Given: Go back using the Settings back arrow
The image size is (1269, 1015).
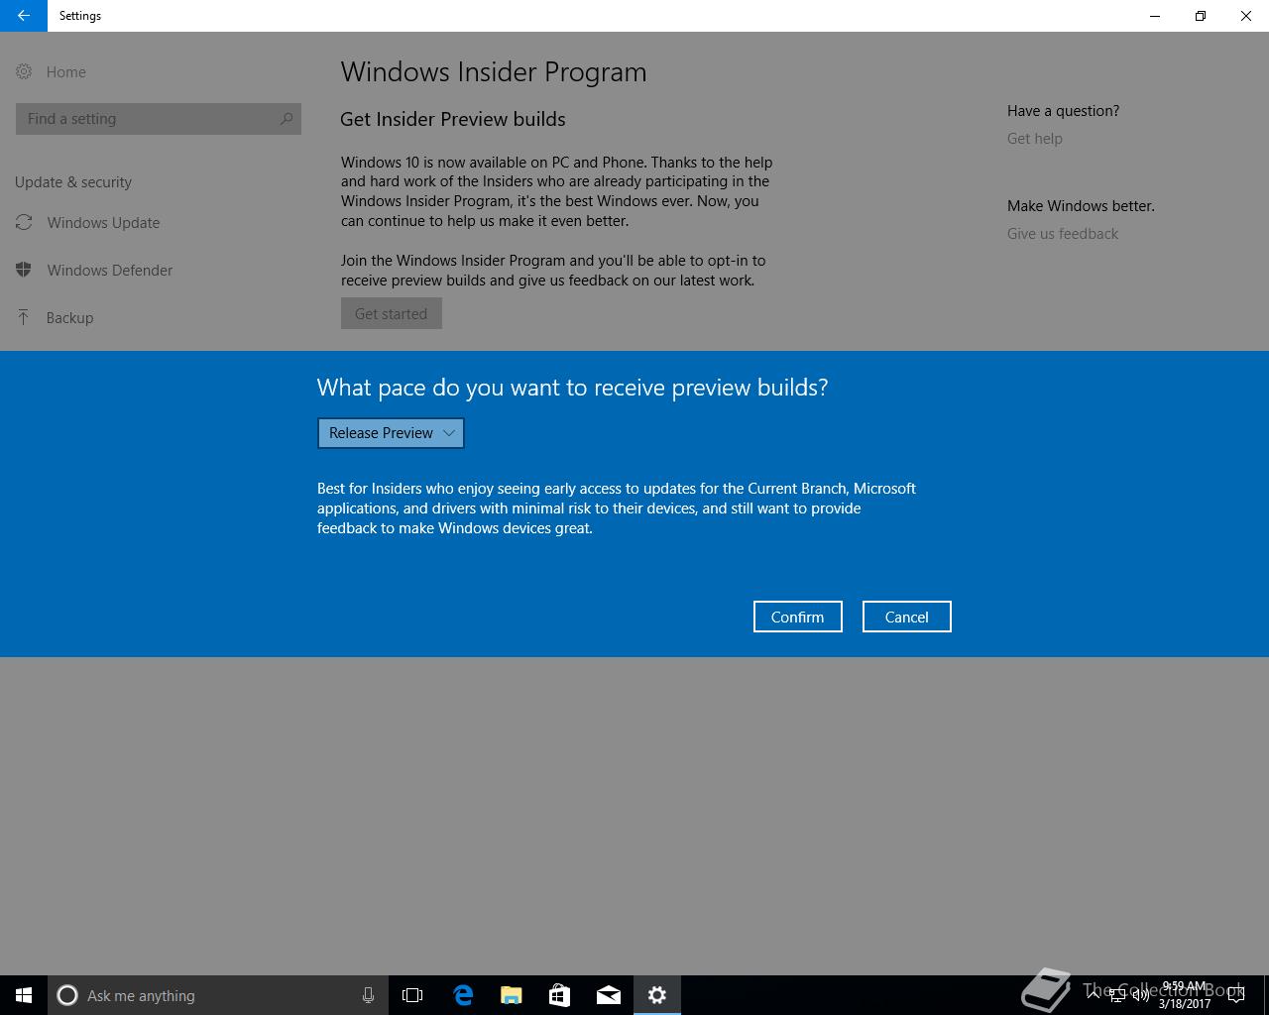Looking at the screenshot, I should (24, 16).
